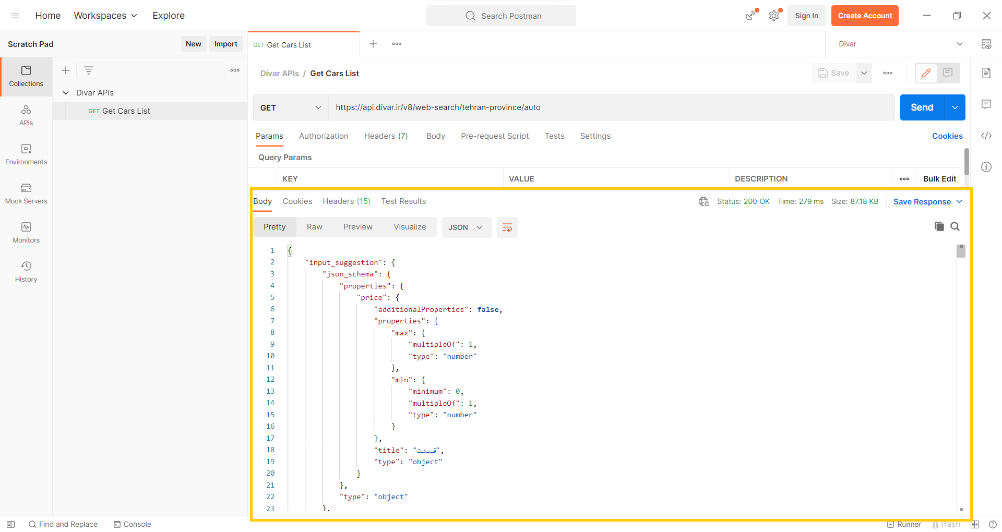Open request actions three-dot menu near Save
Viewport: 1002px width, 532px height.
tap(888, 73)
